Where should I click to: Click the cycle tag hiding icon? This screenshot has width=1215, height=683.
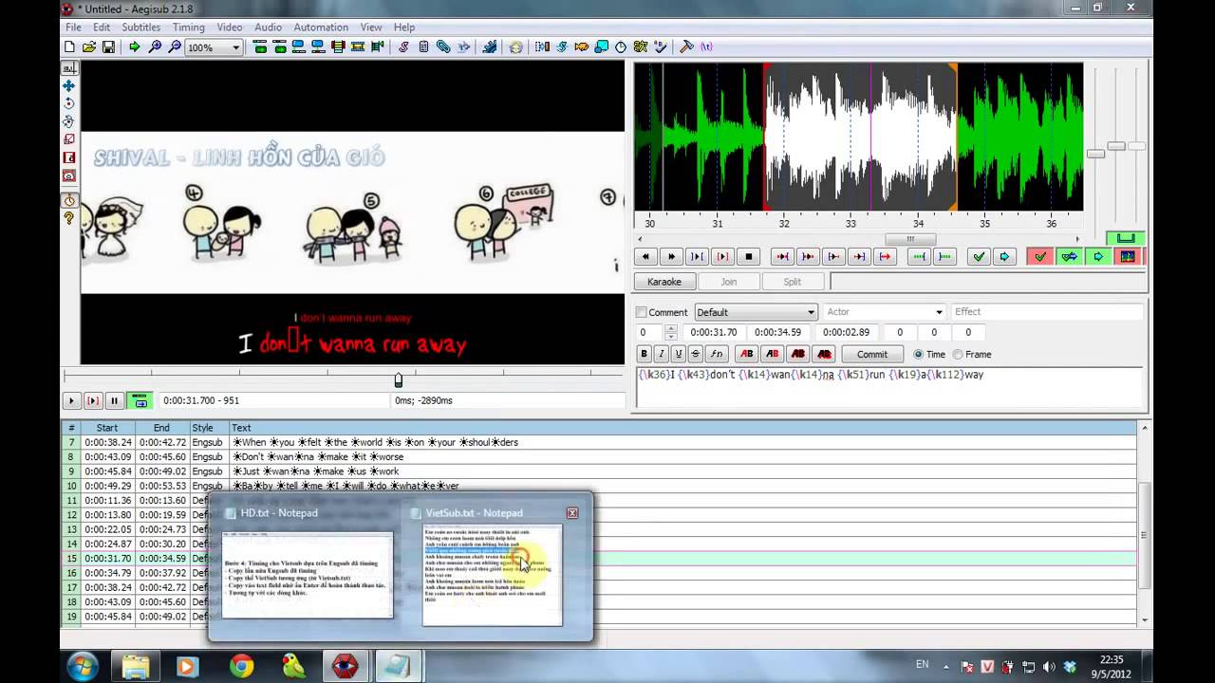point(706,46)
